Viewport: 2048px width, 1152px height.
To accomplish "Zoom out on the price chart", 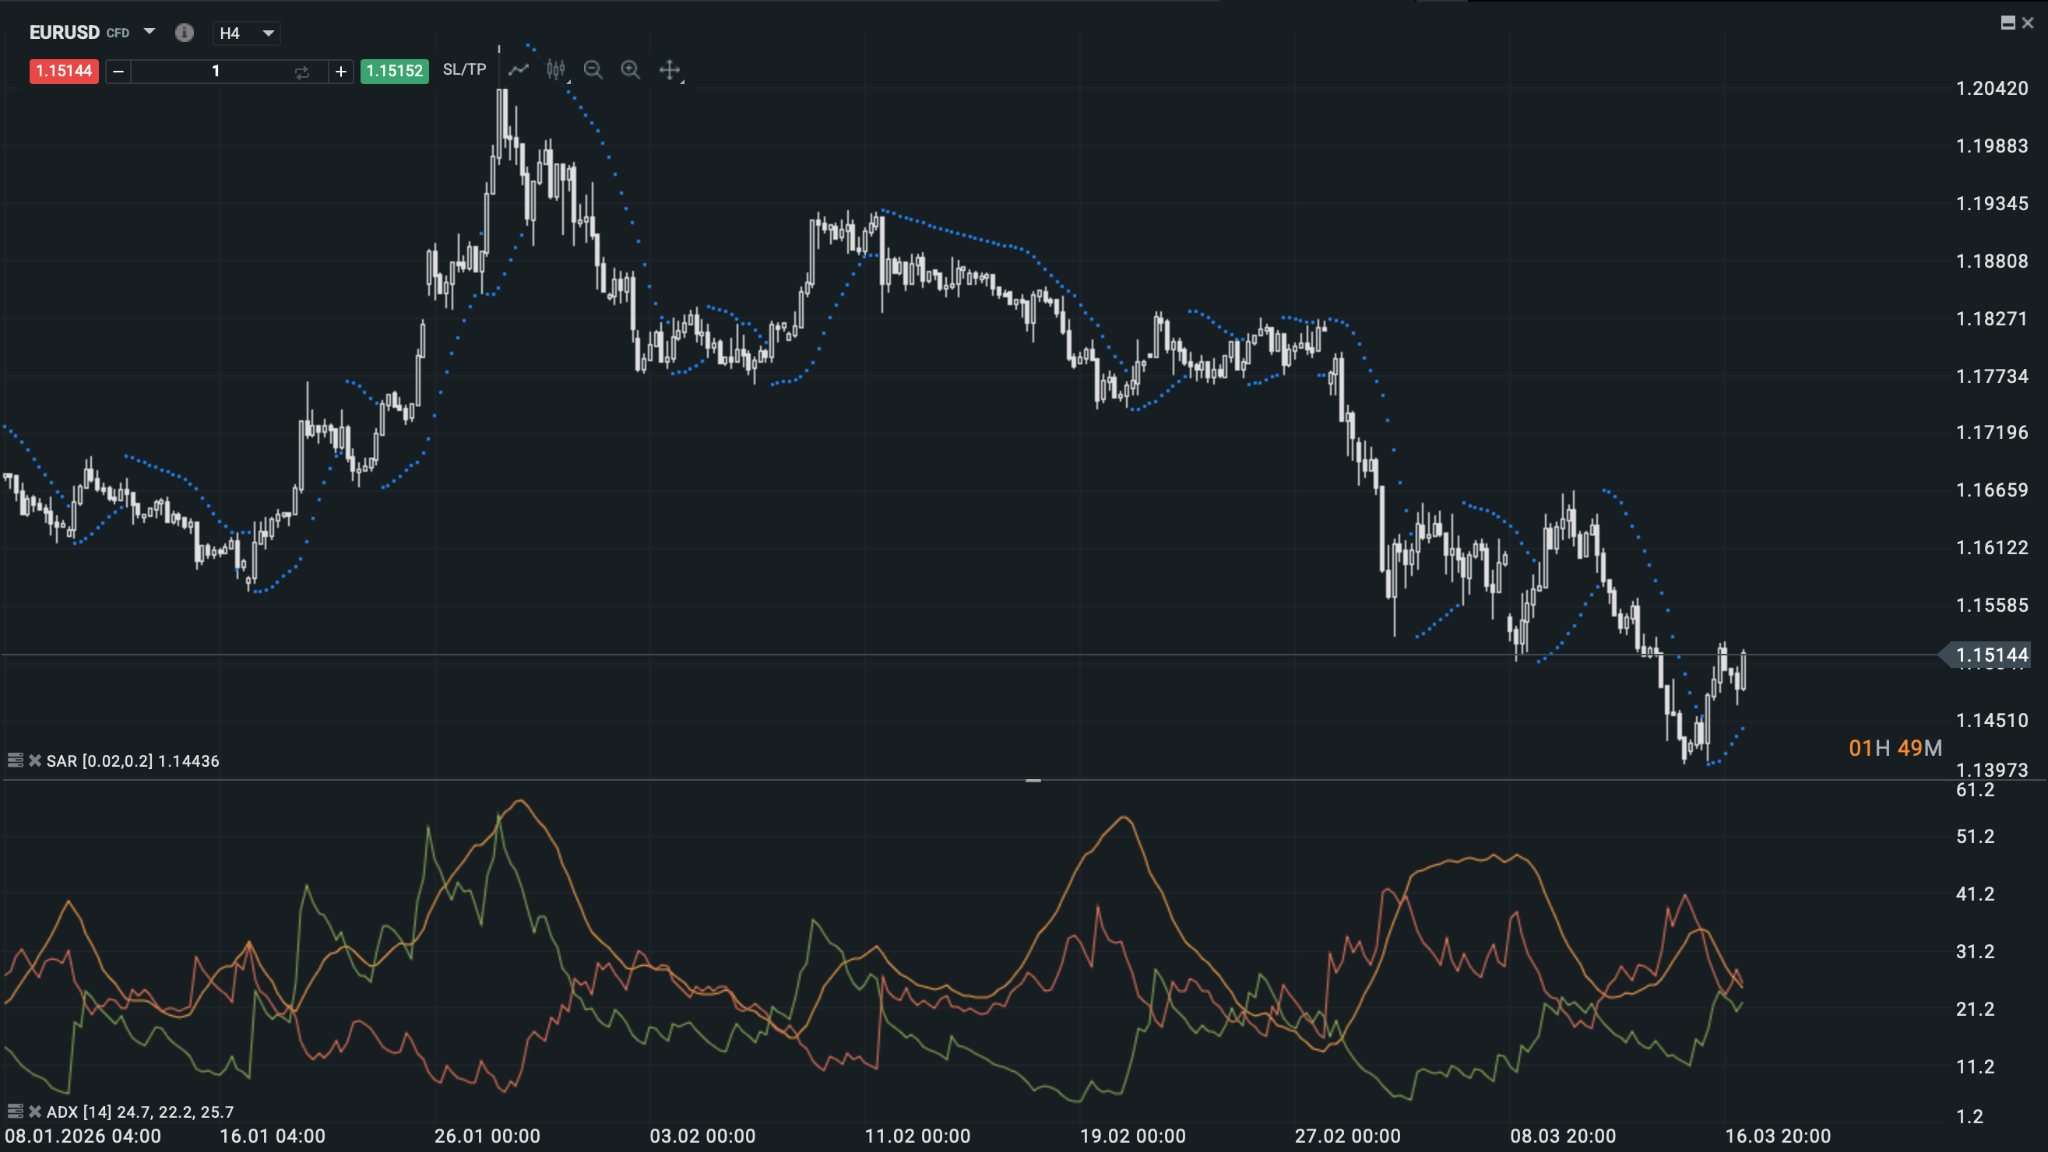I will [593, 70].
